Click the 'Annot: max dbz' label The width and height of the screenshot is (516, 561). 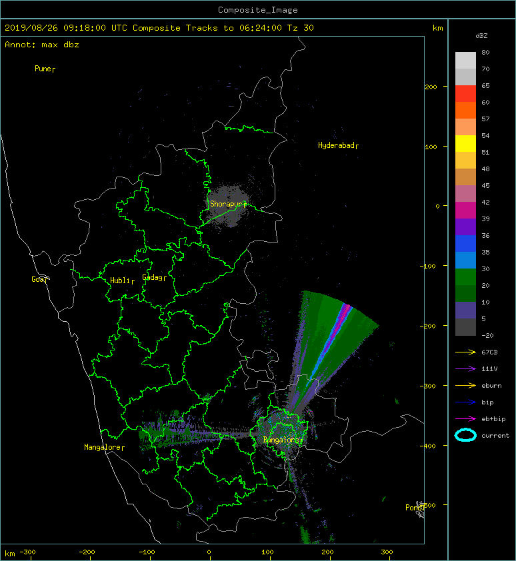coord(42,45)
